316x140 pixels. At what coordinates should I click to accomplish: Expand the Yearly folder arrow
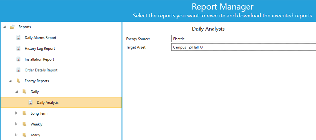(16, 135)
